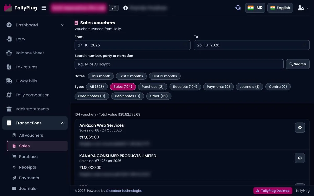The image size is (314, 196).
Task: View the KANARA CONSUMER PRODUCTS voucher eye icon
Action: click(x=300, y=158)
